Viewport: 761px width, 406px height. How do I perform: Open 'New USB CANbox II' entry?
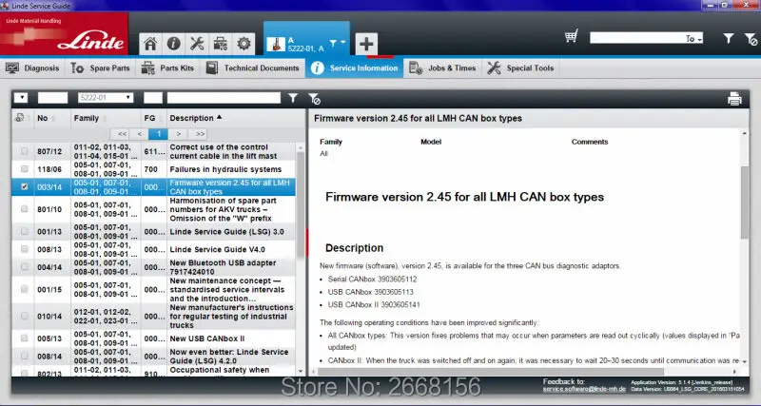(x=207, y=338)
